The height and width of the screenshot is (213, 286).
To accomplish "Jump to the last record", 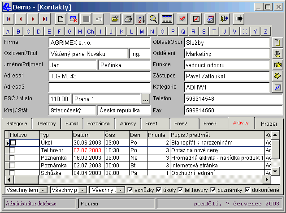I will tap(44, 19).
